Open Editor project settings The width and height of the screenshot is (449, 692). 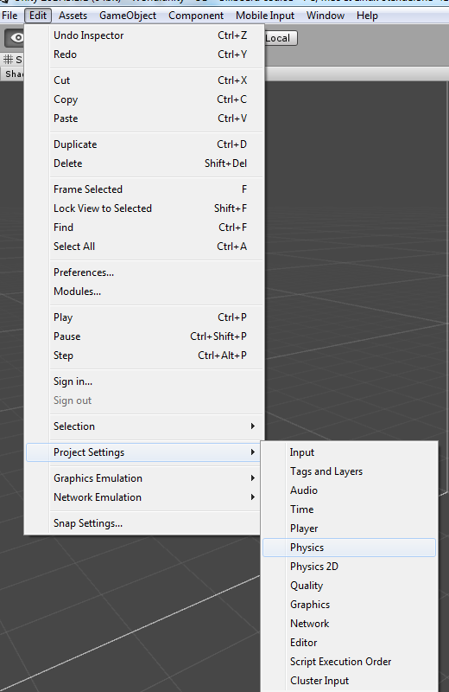pos(349,643)
